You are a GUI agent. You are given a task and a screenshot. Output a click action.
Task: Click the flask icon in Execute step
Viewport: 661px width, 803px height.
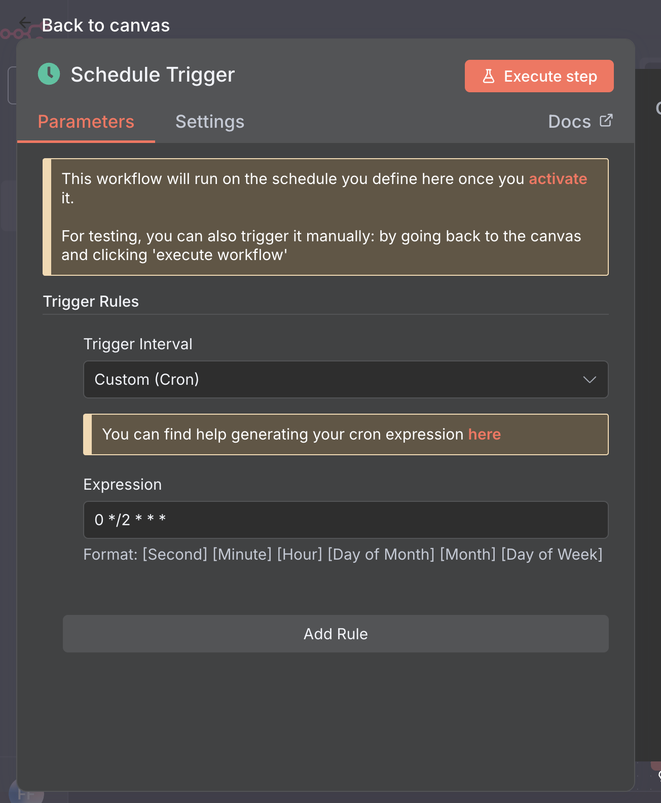488,76
